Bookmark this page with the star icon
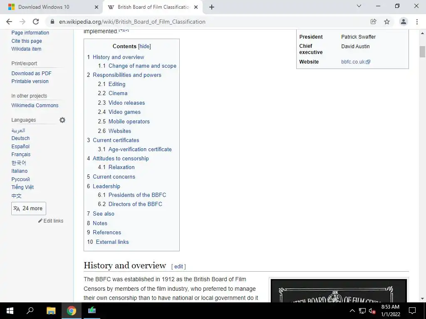Image resolution: width=426 pixels, height=319 pixels. [387, 22]
